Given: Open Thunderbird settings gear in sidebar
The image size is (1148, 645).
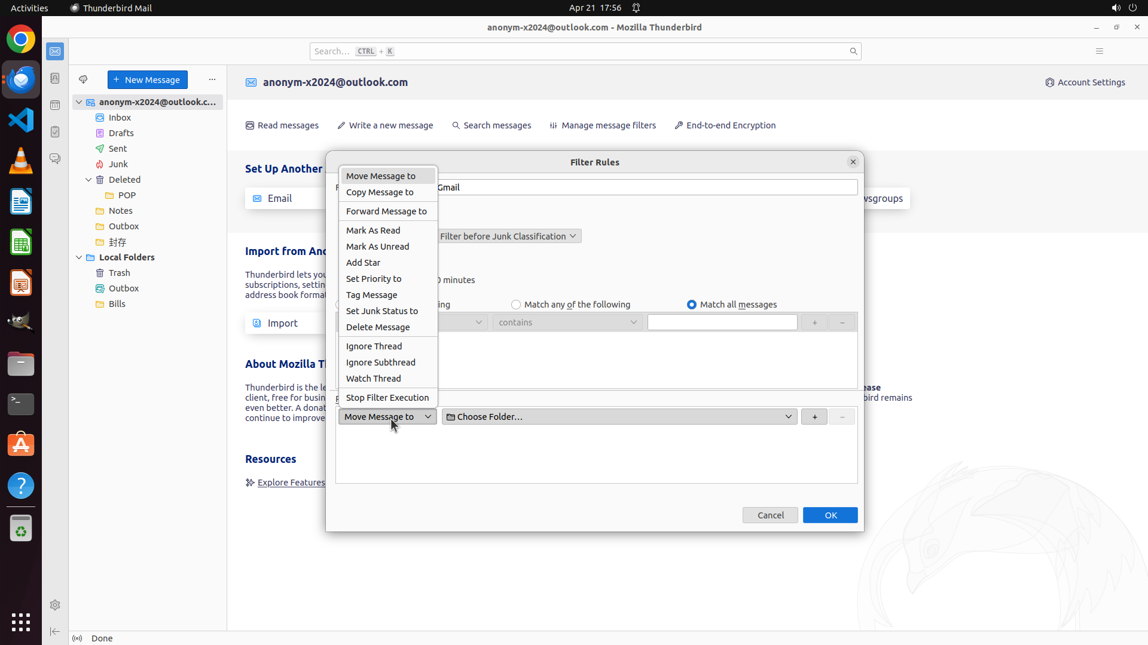Looking at the screenshot, I should [55, 605].
